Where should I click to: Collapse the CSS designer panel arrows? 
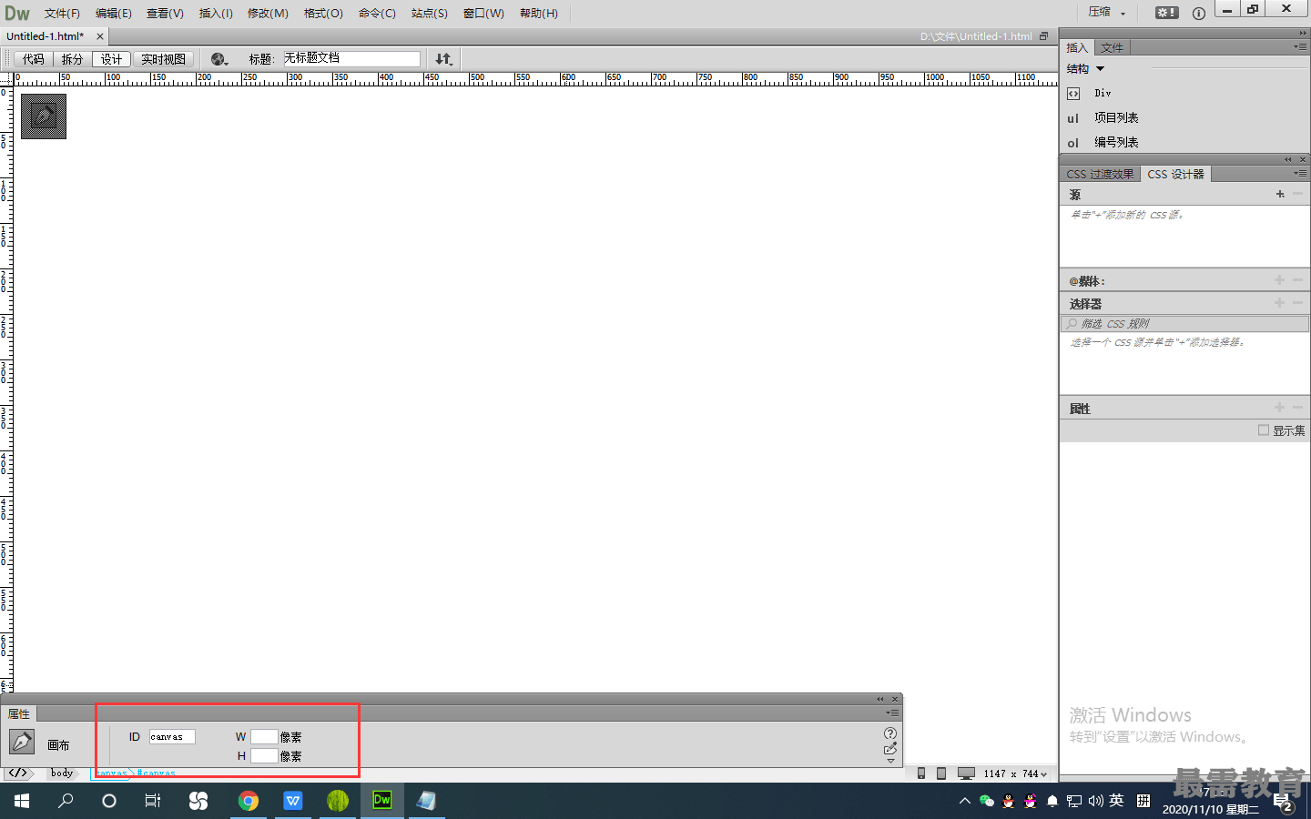tap(1288, 159)
